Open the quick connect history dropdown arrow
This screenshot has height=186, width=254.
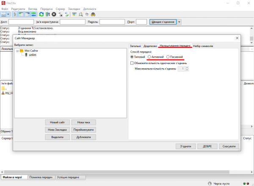point(179,22)
